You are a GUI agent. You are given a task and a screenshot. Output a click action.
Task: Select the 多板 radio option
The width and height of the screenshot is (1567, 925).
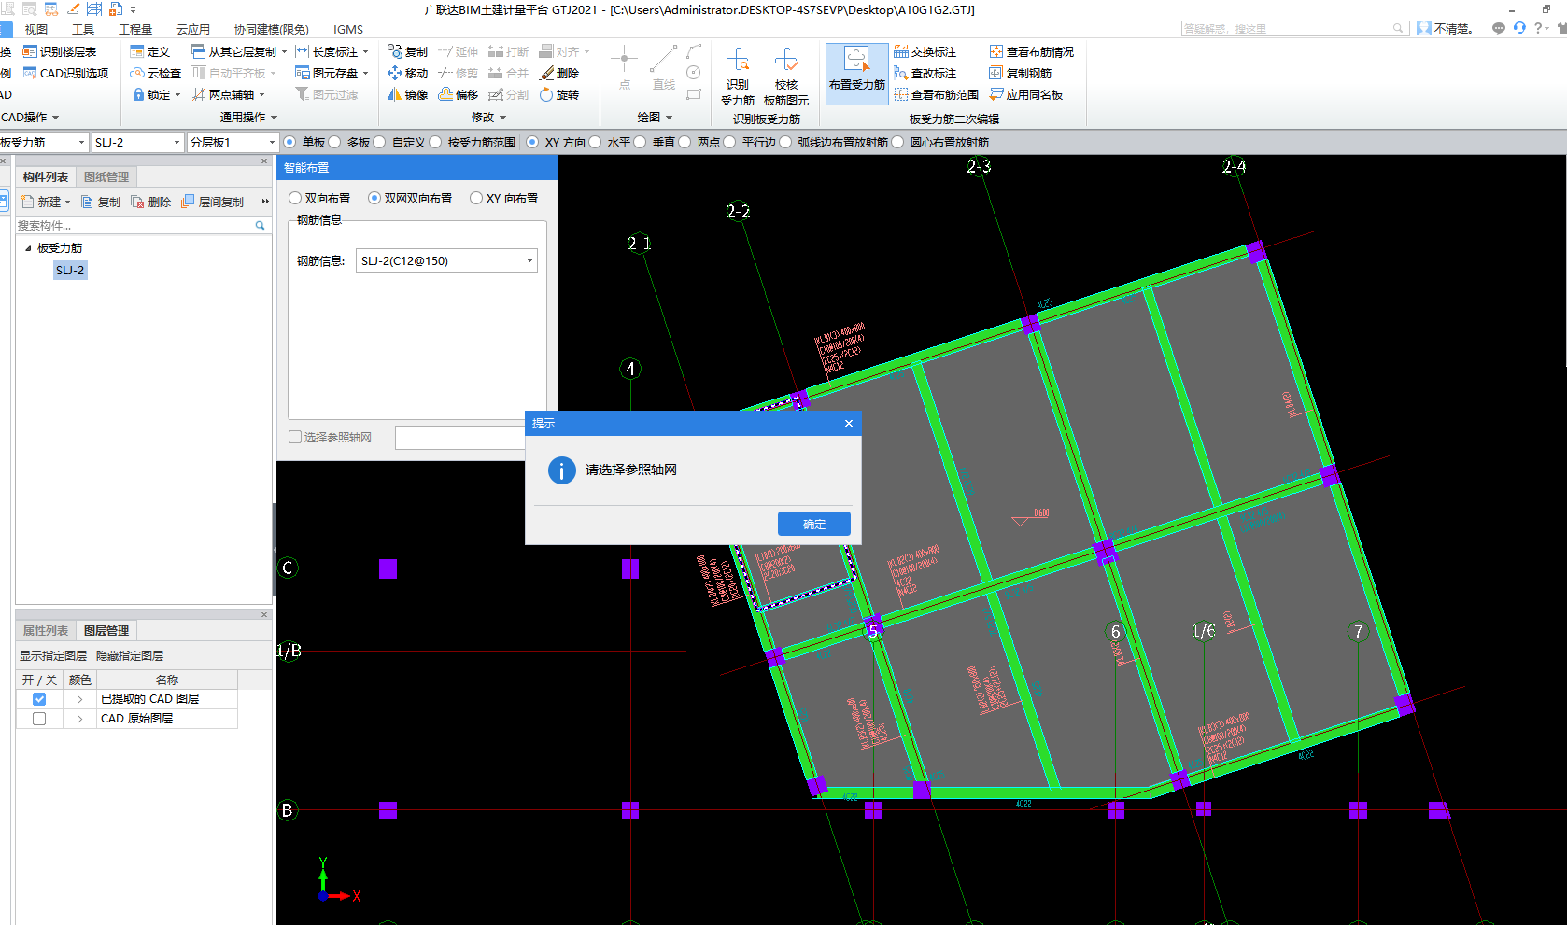pos(334,142)
